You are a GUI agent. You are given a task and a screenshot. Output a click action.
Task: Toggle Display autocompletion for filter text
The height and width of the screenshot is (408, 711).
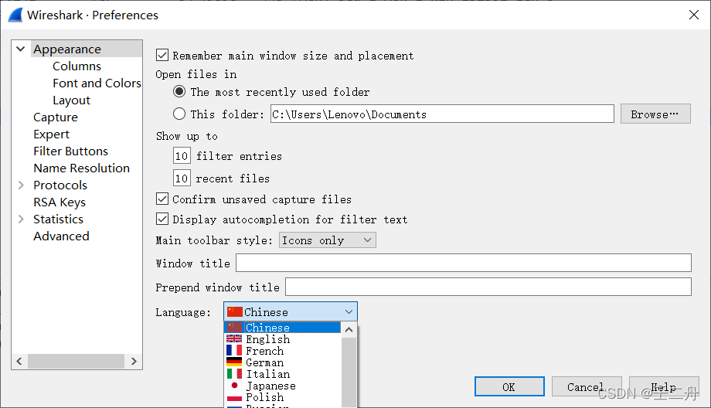pos(162,219)
